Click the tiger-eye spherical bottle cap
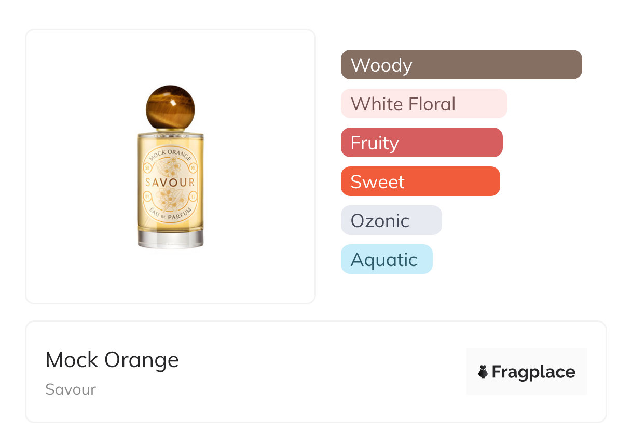This screenshot has height=448, width=632. [x=170, y=107]
